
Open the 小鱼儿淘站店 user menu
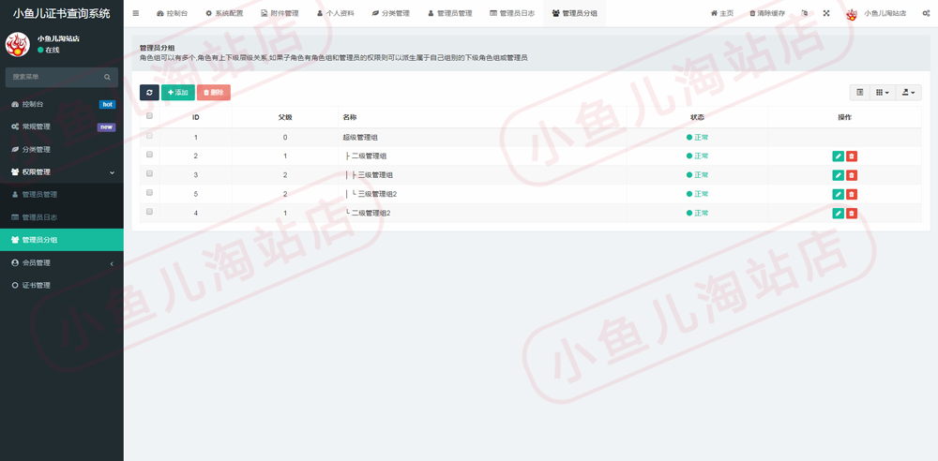coord(876,13)
